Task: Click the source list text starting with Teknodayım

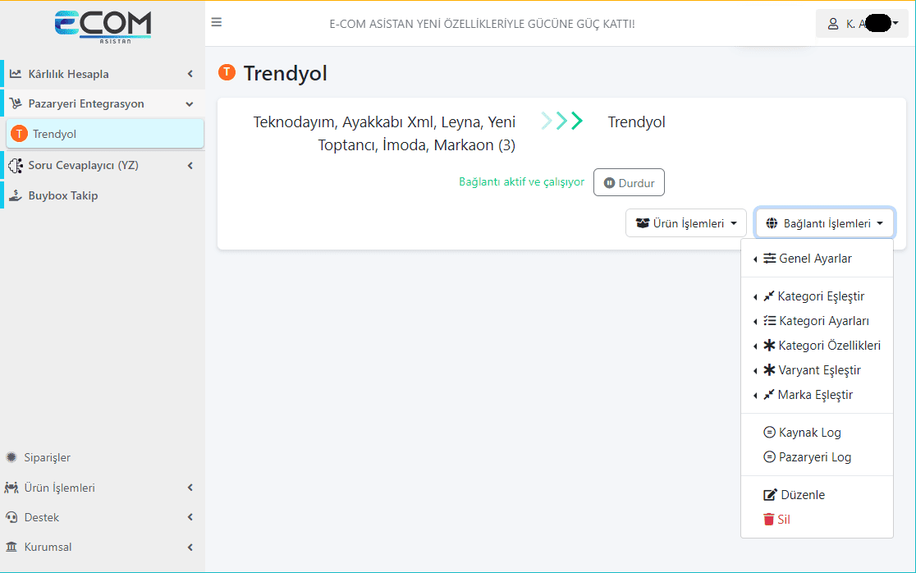Action: 384,133
